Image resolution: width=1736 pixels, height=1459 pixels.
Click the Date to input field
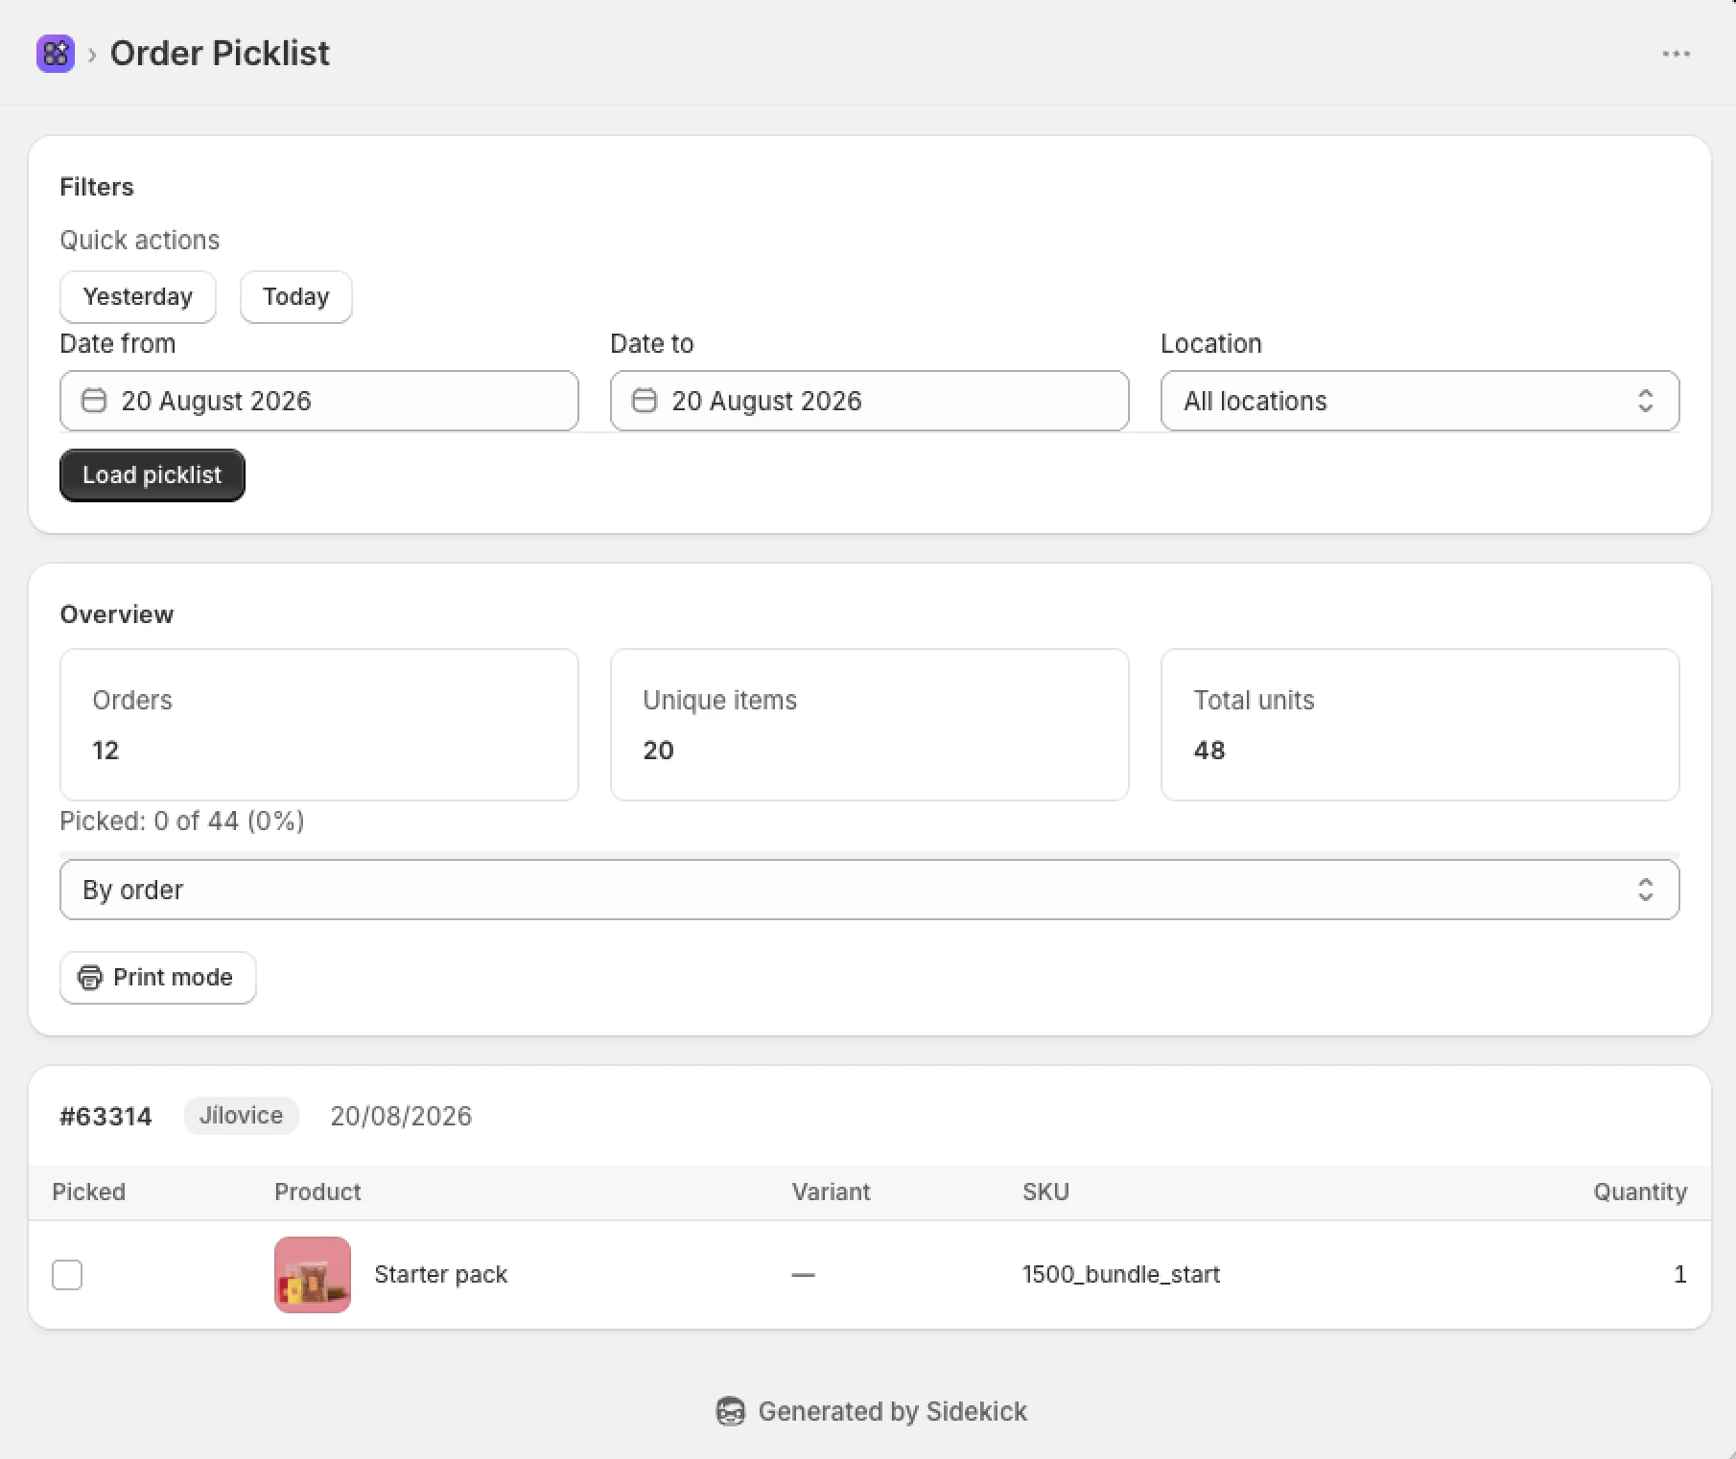coord(870,401)
